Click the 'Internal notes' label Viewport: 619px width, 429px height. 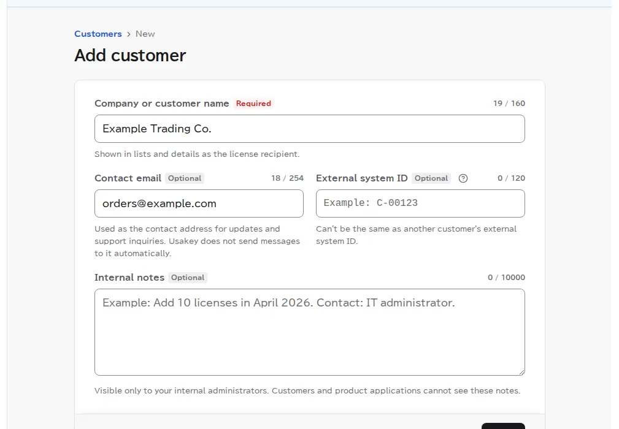[129, 278]
